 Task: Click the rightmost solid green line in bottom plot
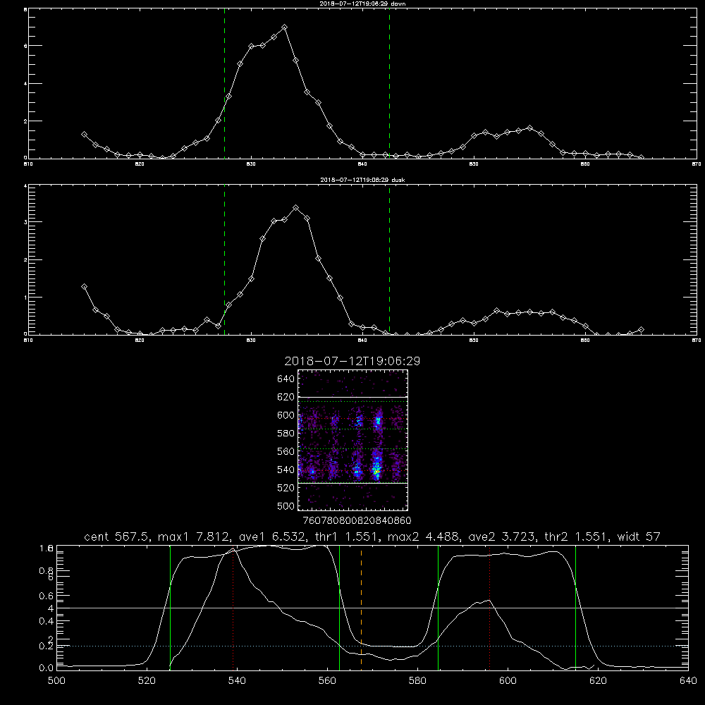[x=575, y=608]
